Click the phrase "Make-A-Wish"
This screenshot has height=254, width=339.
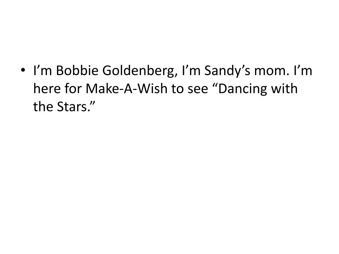pos(126,89)
